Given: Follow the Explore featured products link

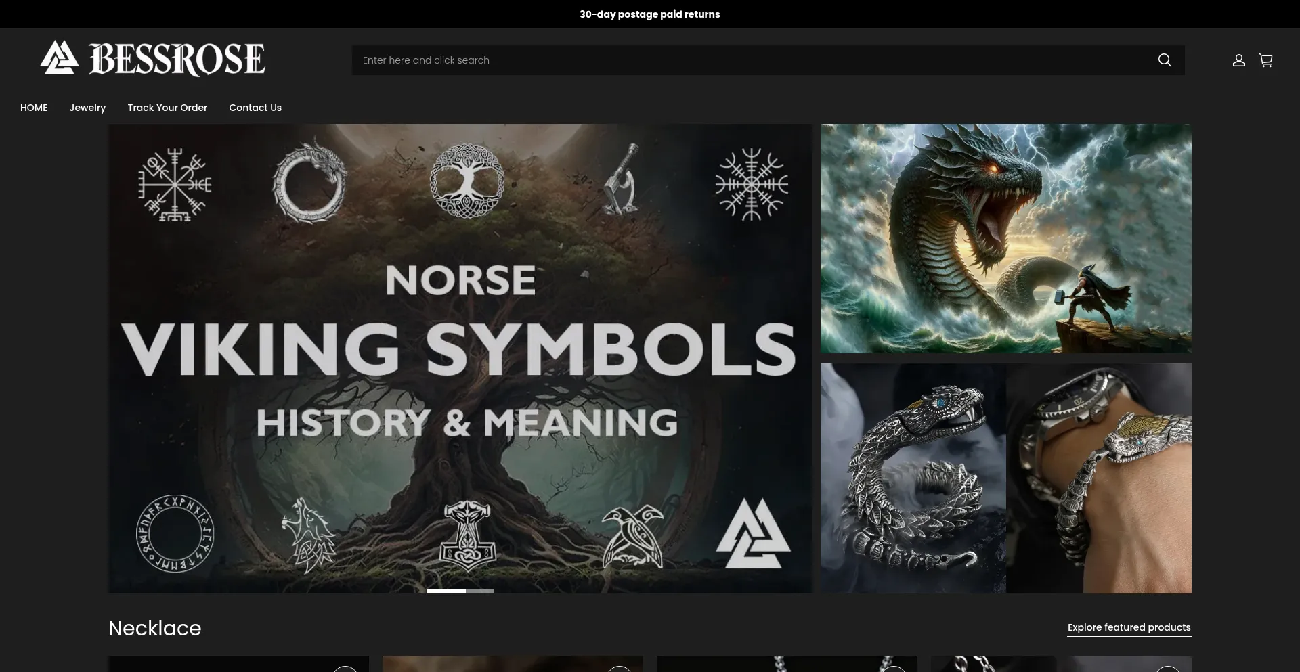Looking at the screenshot, I should pyautogui.click(x=1129, y=627).
